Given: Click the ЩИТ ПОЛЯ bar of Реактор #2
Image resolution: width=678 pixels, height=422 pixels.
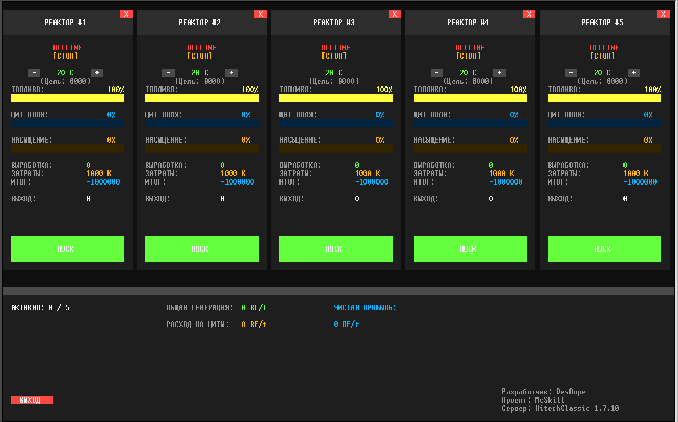Looking at the screenshot, I should coord(202,123).
